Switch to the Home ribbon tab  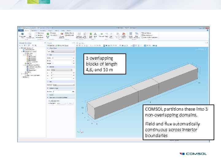[x=26, y=31]
